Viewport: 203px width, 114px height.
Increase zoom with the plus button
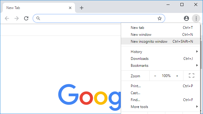(177, 76)
